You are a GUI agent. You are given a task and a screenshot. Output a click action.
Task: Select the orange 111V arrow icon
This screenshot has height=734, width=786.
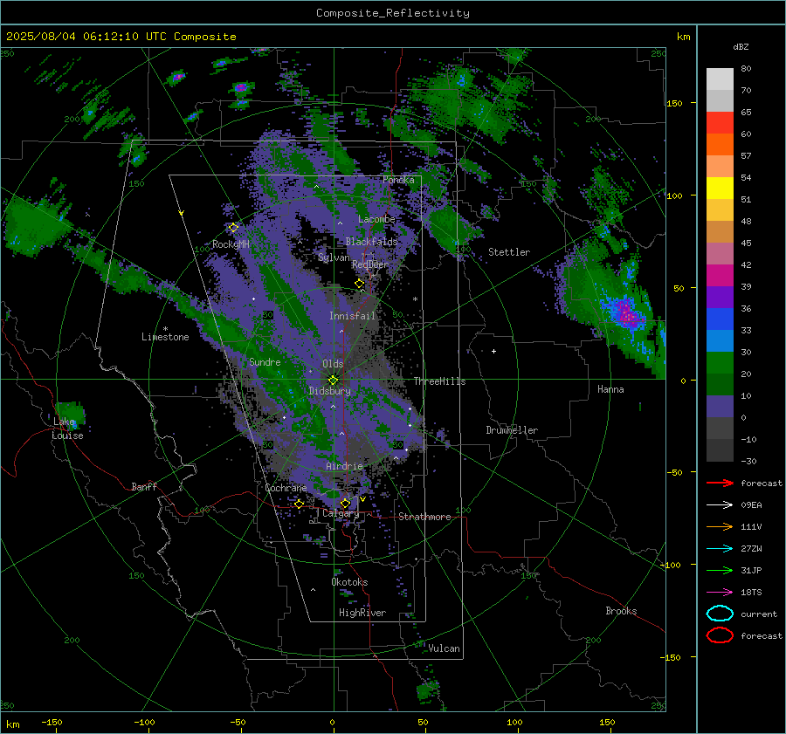pos(720,526)
